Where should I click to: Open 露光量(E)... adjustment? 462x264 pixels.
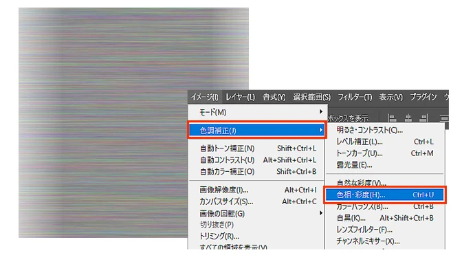pyautogui.click(x=385, y=165)
